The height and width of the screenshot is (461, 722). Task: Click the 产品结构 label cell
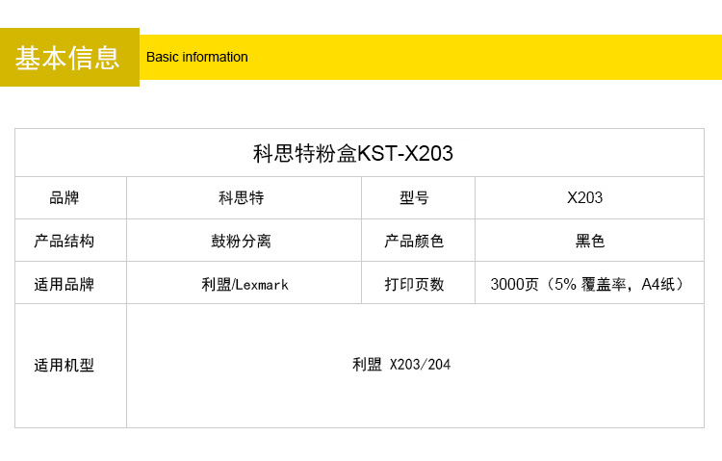(64, 241)
